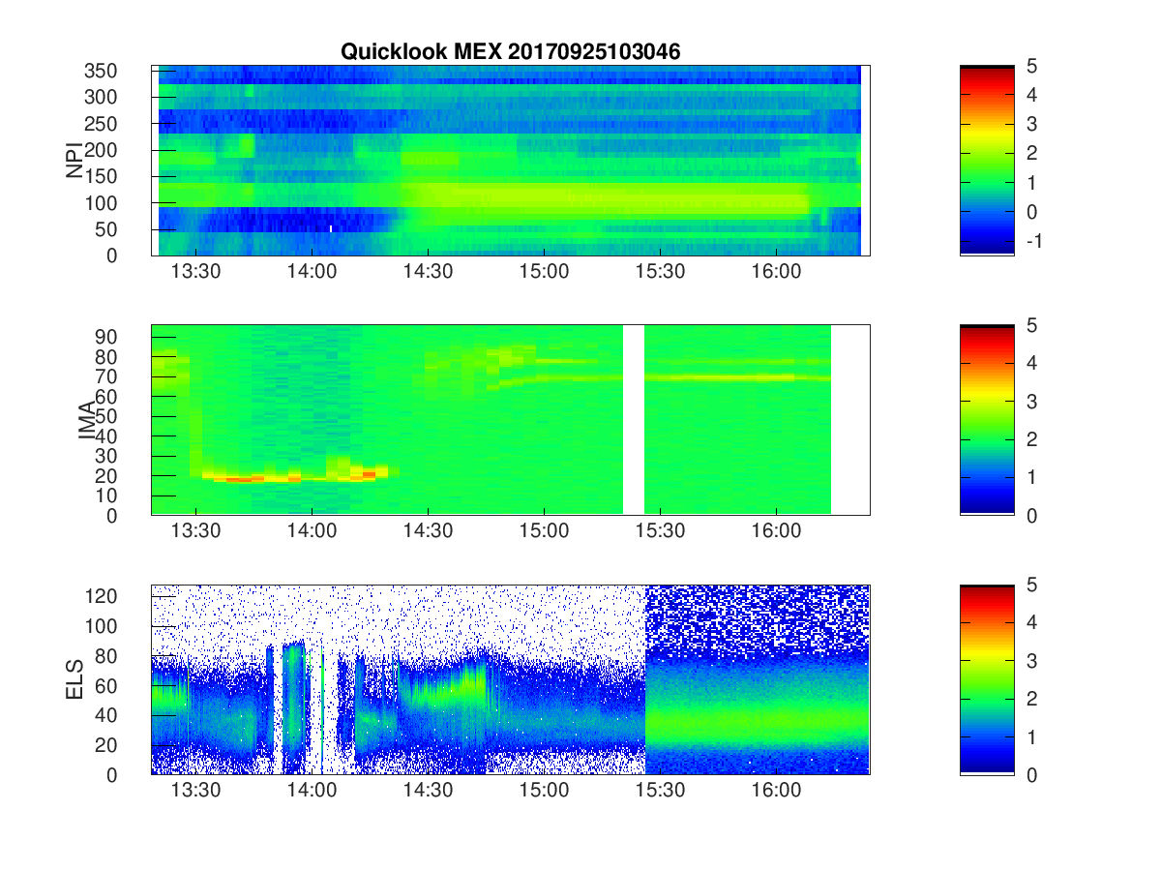Click '13:30' under the NPI plot
Screen dimensions: 1161x871
click(196, 272)
